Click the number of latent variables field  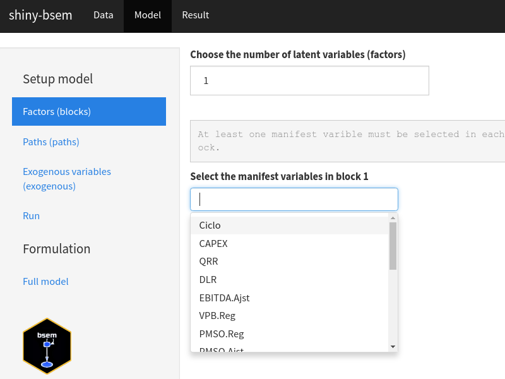[309, 81]
